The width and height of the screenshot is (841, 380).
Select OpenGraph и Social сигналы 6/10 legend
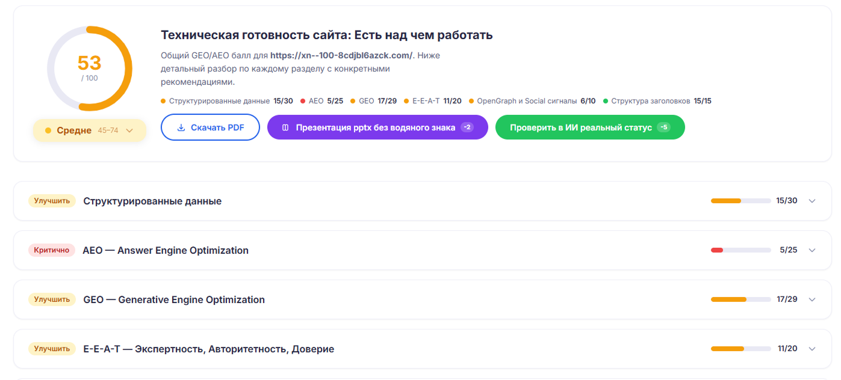pos(532,101)
